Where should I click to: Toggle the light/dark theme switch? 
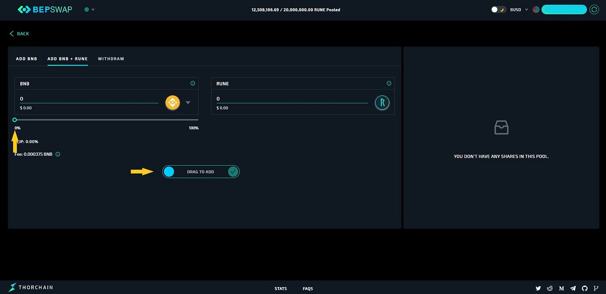pyautogui.click(x=499, y=10)
